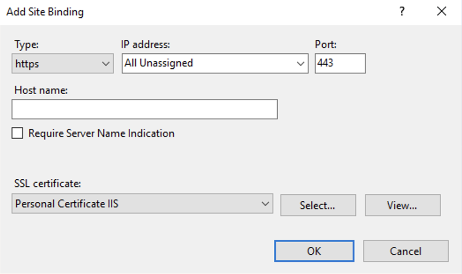Open the Type dropdown
Screen dimensions: 462x274
pyautogui.click(x=62, y=63)
